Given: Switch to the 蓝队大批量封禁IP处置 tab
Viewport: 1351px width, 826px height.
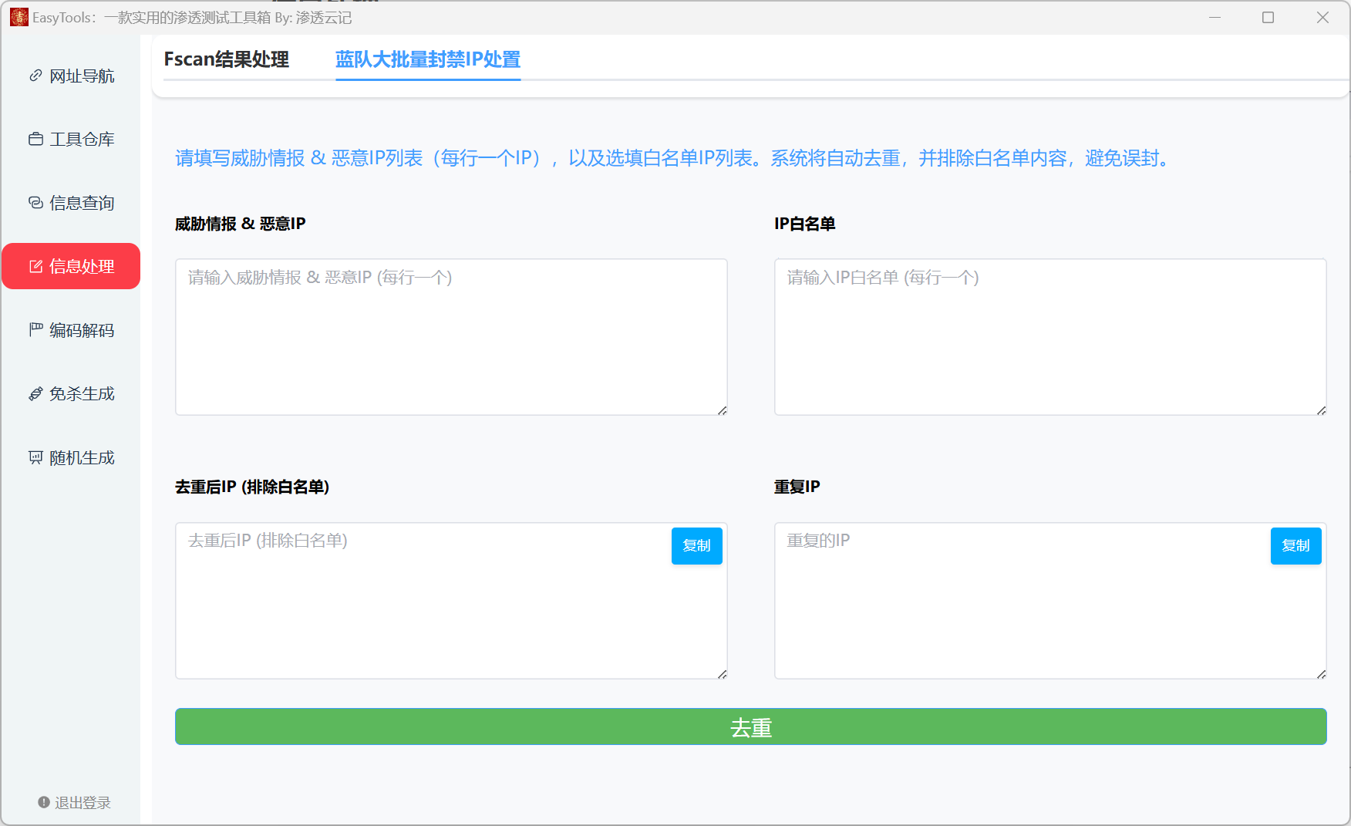Looking at the screenshot, I should coord(427,59).
